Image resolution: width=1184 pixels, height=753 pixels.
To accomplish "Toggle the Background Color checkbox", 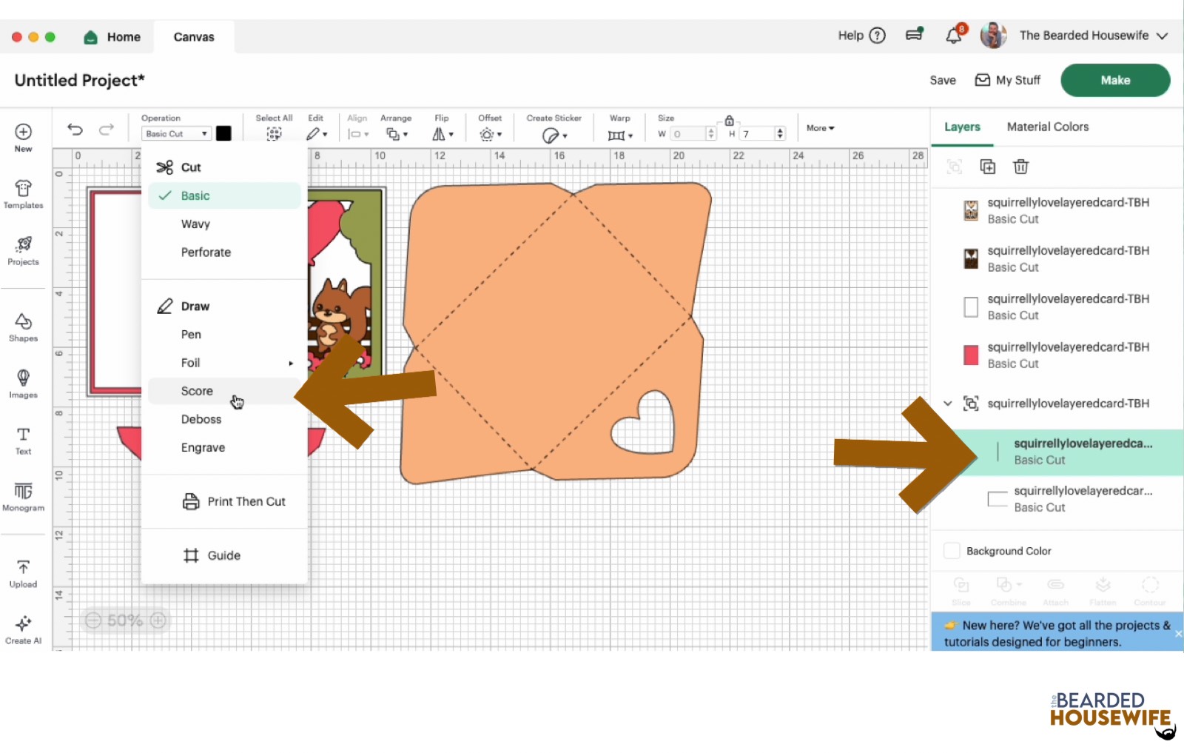I will [952, 551].
